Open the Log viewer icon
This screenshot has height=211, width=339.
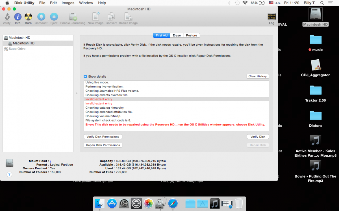[271, 17]
